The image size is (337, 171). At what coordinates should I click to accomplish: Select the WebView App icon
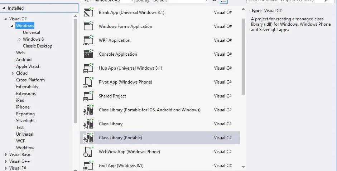pos(88,151)
